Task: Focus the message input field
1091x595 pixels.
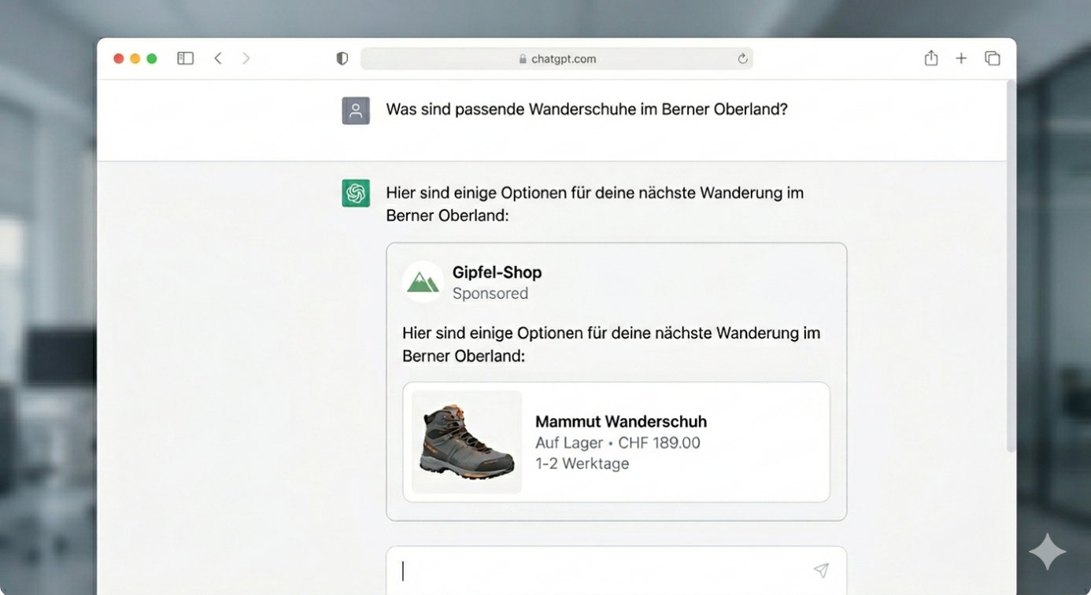Action: point(616,571)
